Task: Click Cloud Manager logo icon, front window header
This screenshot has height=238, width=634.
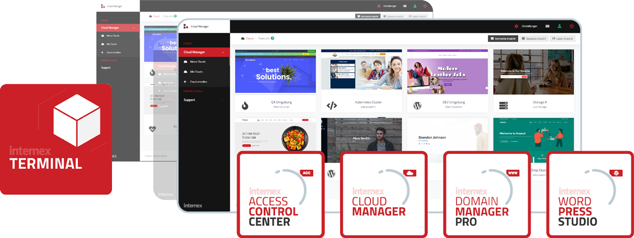Action: (186, 26)
